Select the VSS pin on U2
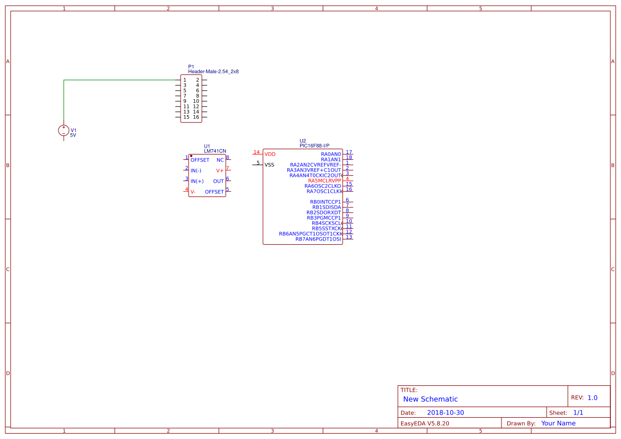 point(269,164)
